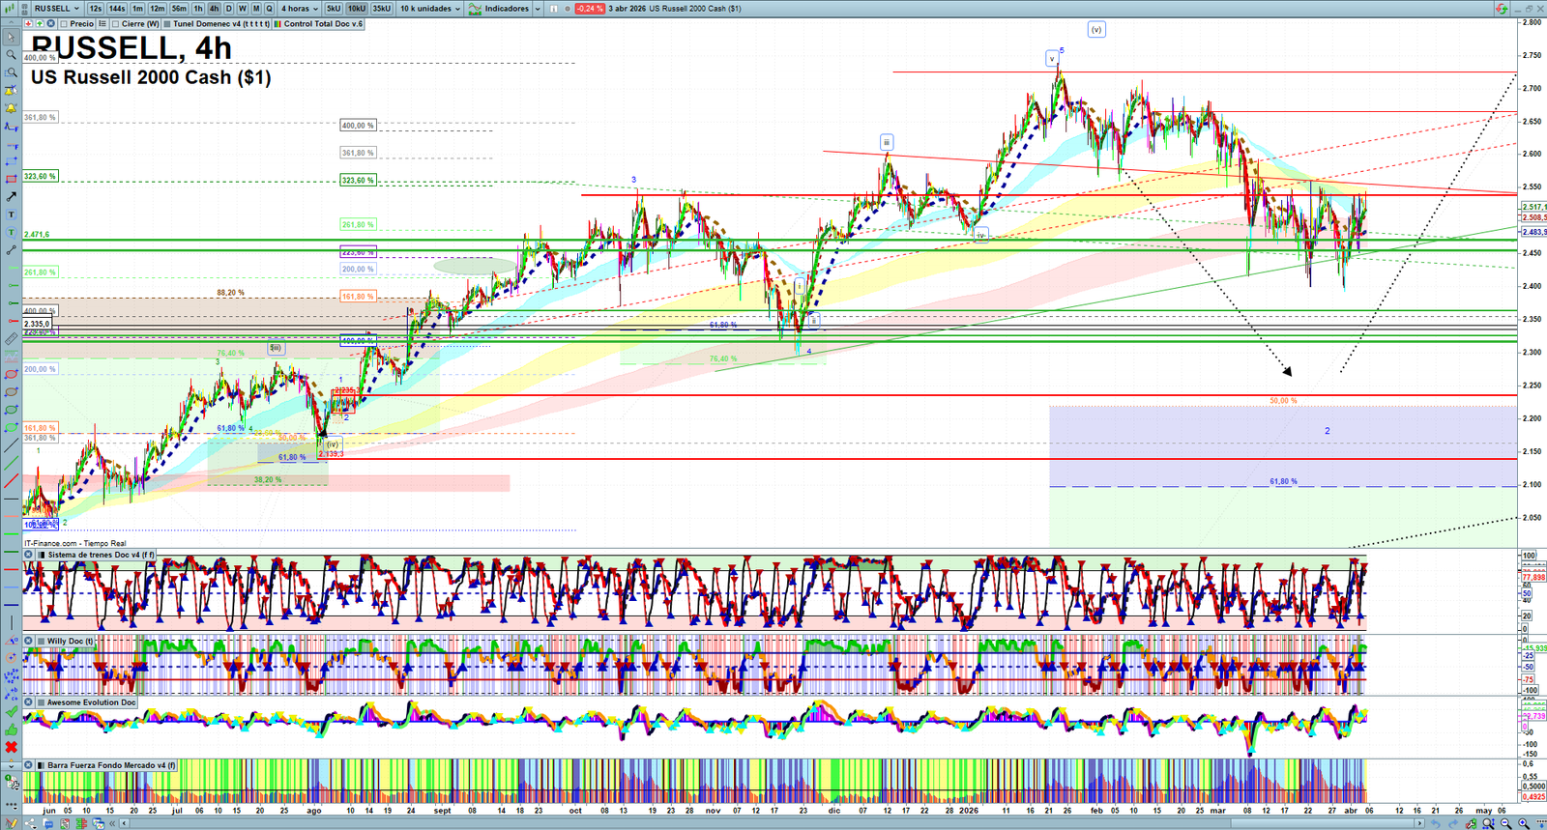Expand the 10 k unidades dropdown
Screen dimensions: 1547x830
(430, 9)
